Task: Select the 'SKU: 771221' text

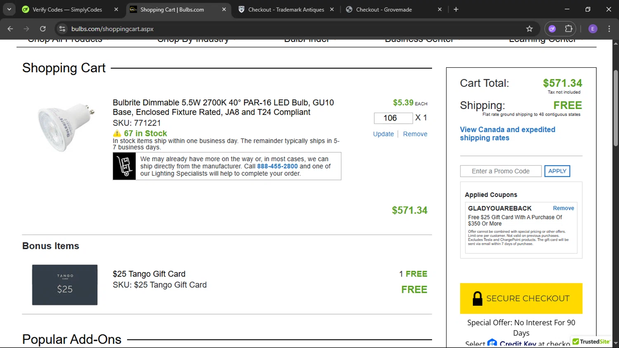Action: pos(137,123)
